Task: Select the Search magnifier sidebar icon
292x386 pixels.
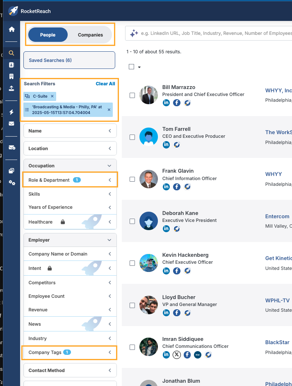Action: pyautogui.click(x=11, y=53)
